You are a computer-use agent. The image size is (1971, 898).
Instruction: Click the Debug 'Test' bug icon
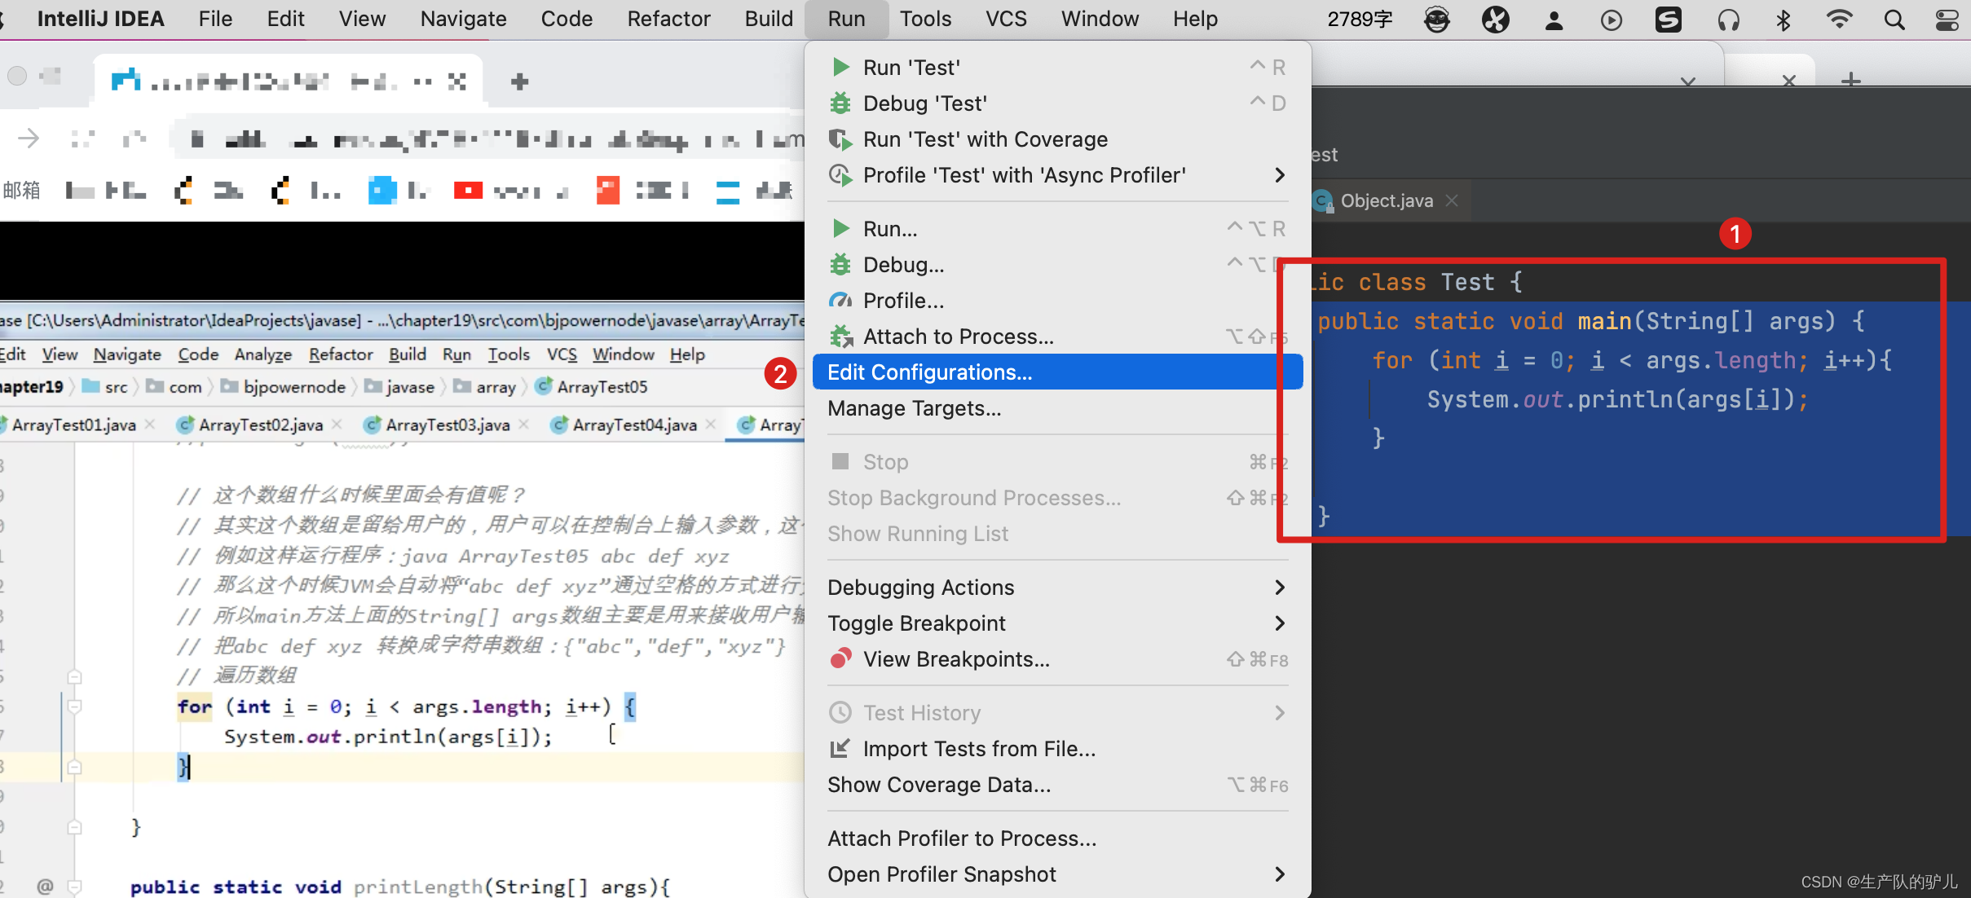tap(840, 103)
